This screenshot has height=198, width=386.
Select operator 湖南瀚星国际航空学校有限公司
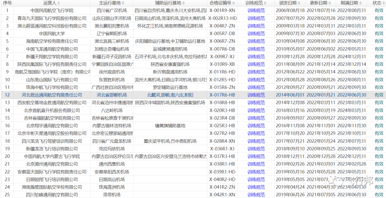[x=52, y=187]
